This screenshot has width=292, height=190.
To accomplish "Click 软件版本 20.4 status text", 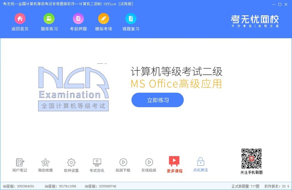I will pyautogui.click(x=277, y=186).
